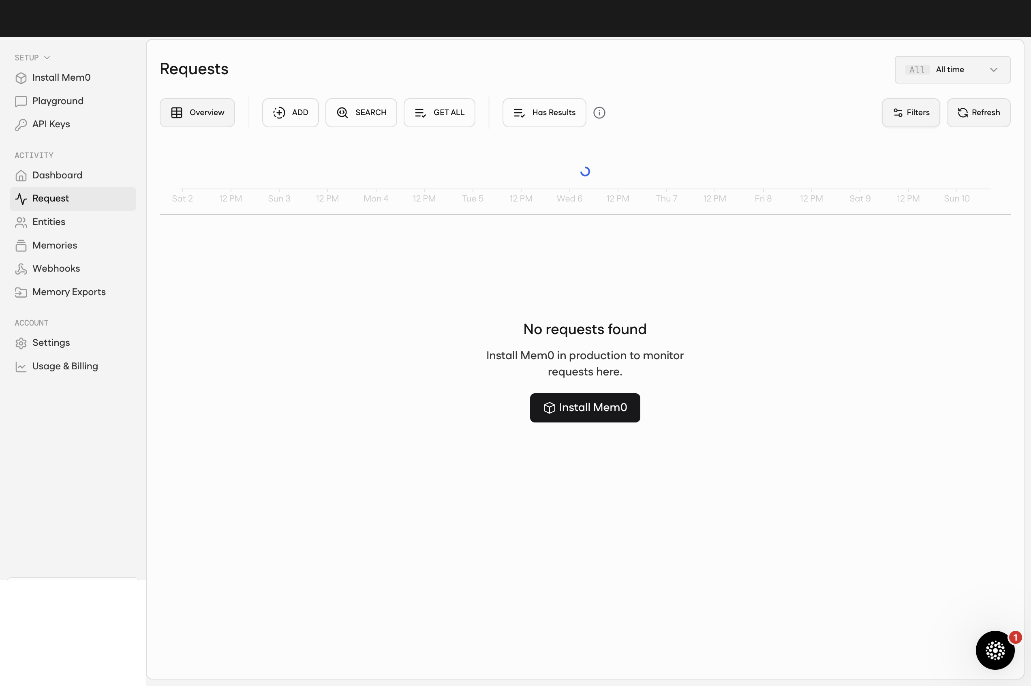
Task: Open Memory Exports in the sidebar
Action: (73, 292)
